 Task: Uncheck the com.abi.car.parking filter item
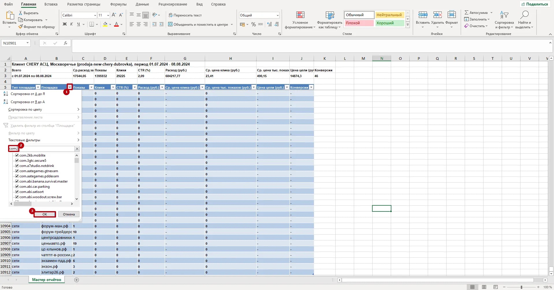tap(17, 187)
